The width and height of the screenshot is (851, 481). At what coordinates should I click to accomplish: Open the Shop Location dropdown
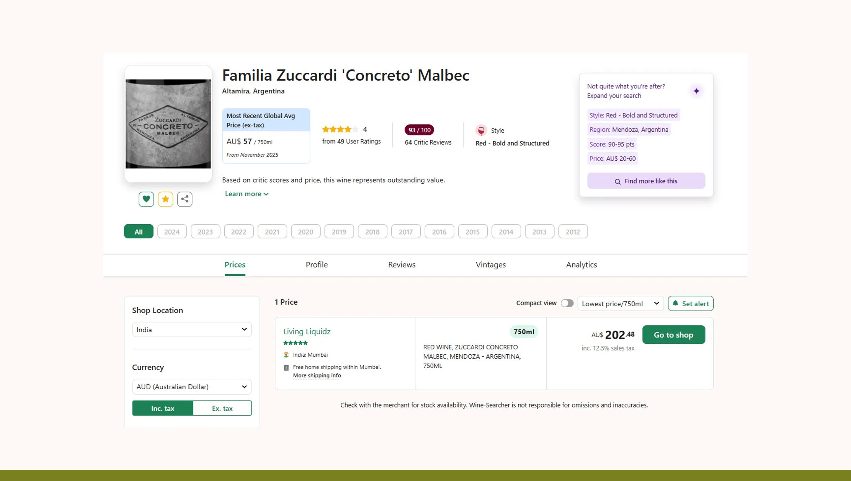[x=191, y=329]
